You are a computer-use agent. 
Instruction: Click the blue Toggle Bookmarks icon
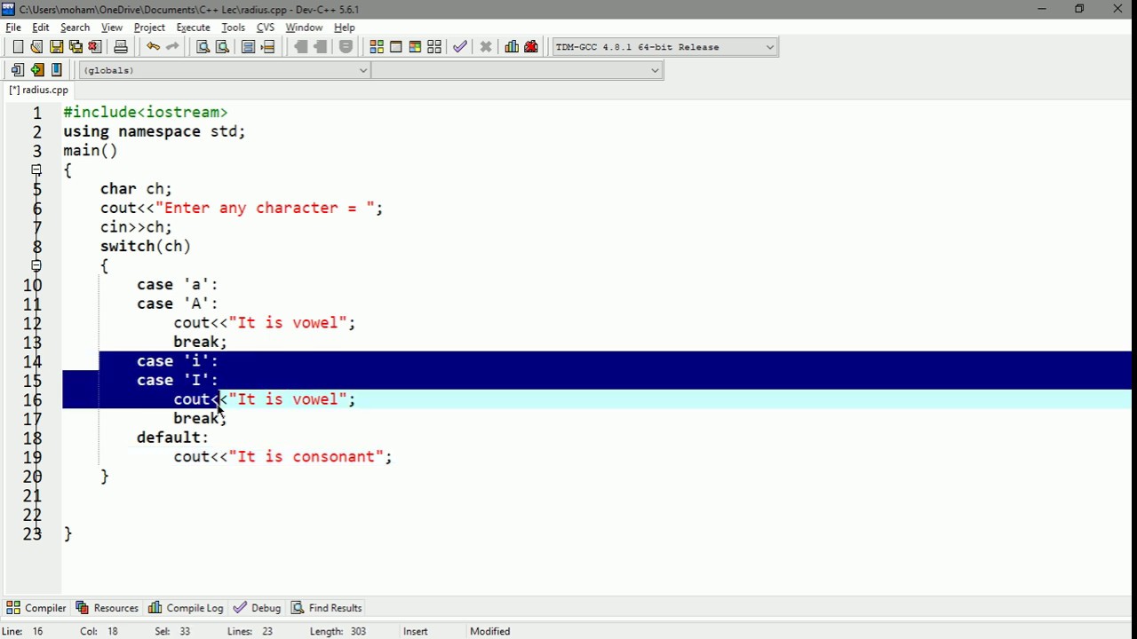[57, 70]
